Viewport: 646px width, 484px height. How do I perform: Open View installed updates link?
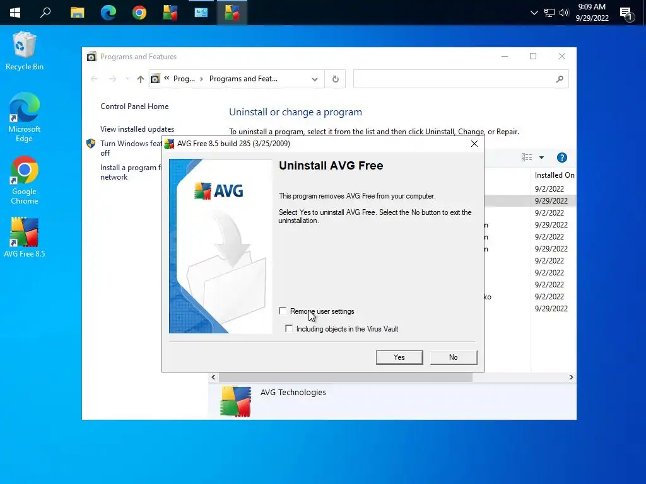(137, 129)
